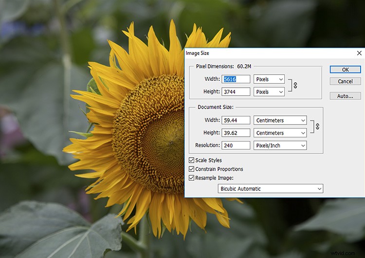Click the Document Size group label

click(216, 107)
